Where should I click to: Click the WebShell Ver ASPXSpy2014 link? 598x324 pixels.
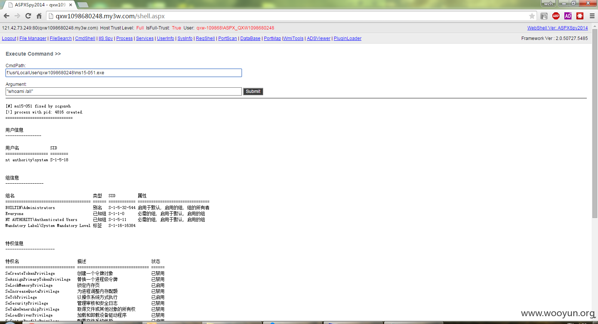coord(557,28)
